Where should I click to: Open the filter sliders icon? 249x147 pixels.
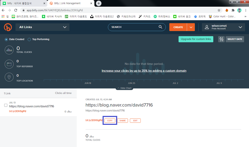pos(221,39)
